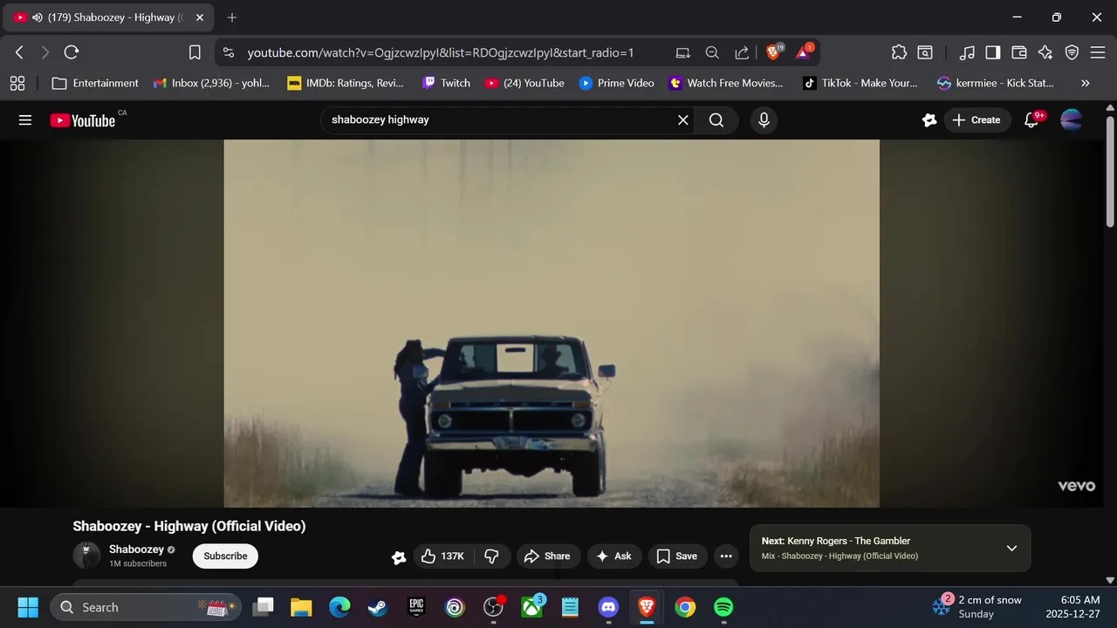The image size is (1117, 628).
Task: Open Shaboozey channel name link
Action: [x=136, y=549]
